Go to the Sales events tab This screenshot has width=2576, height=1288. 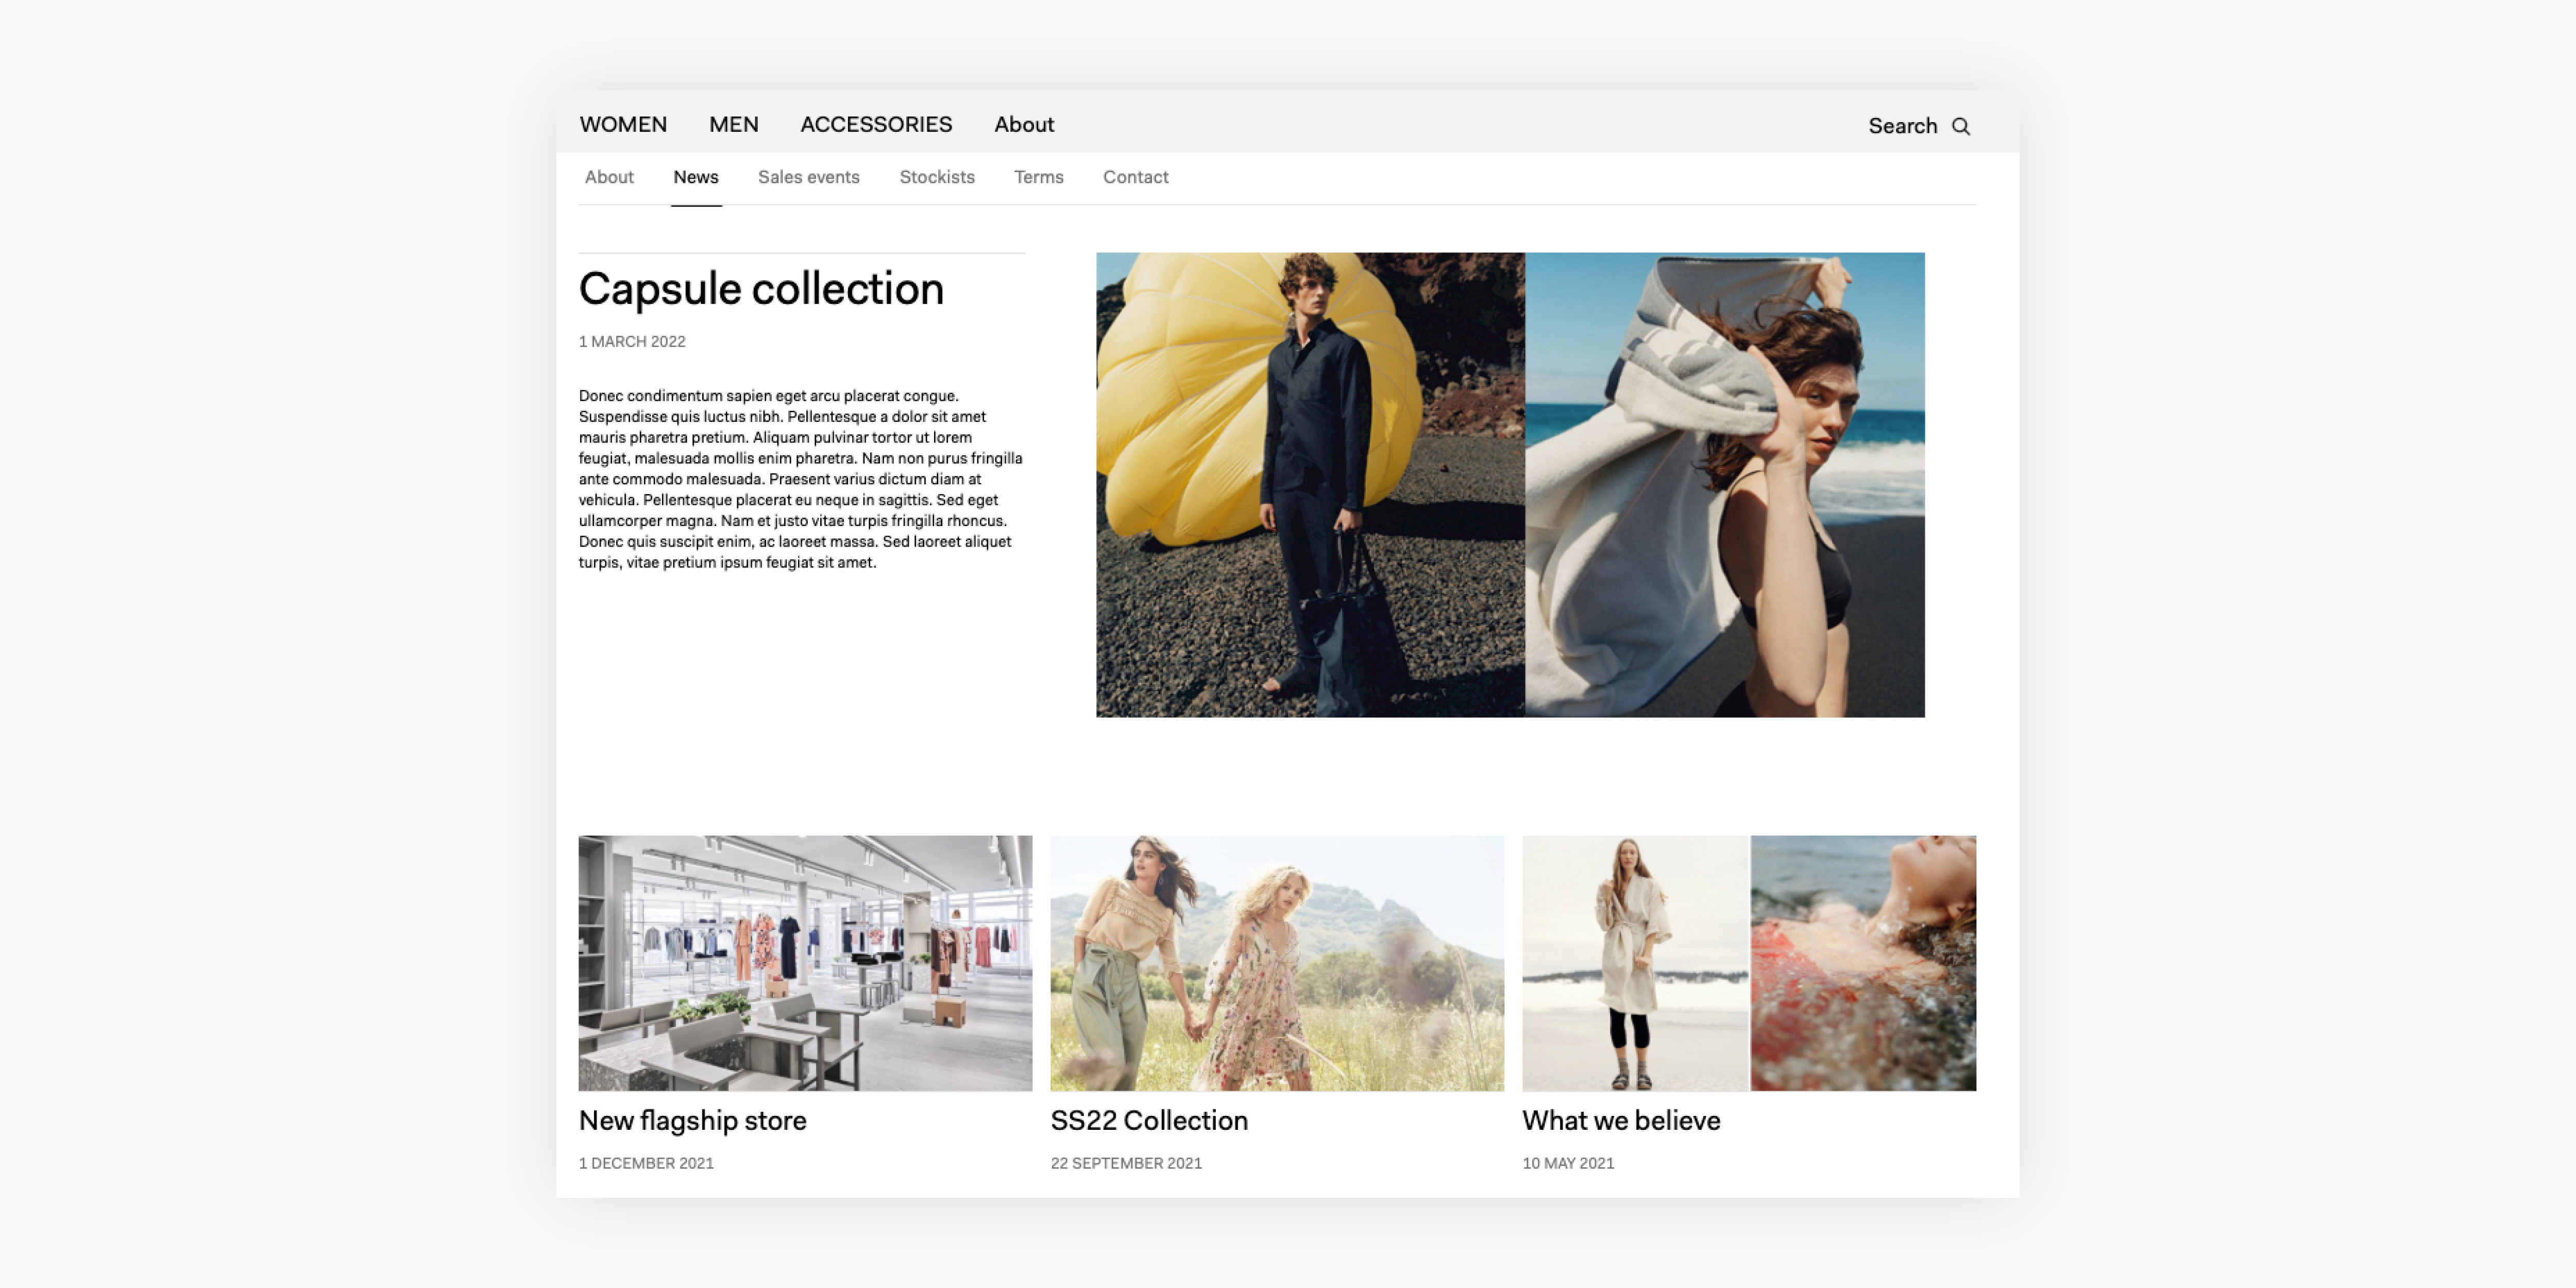pyautogui.click(x=809, y=177)
